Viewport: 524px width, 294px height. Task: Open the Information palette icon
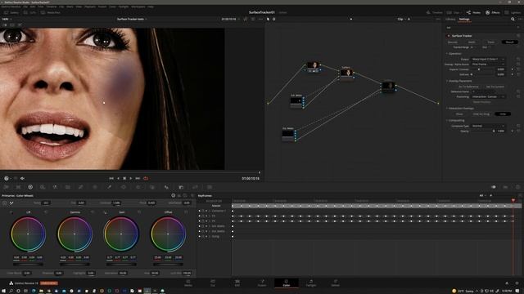(x=517, y=187)
